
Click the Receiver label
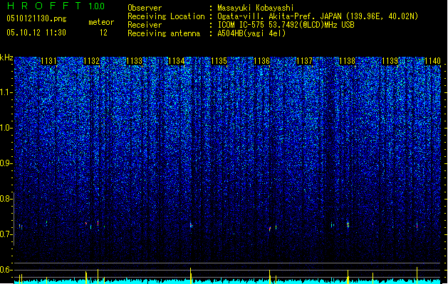tap(145, 25)
